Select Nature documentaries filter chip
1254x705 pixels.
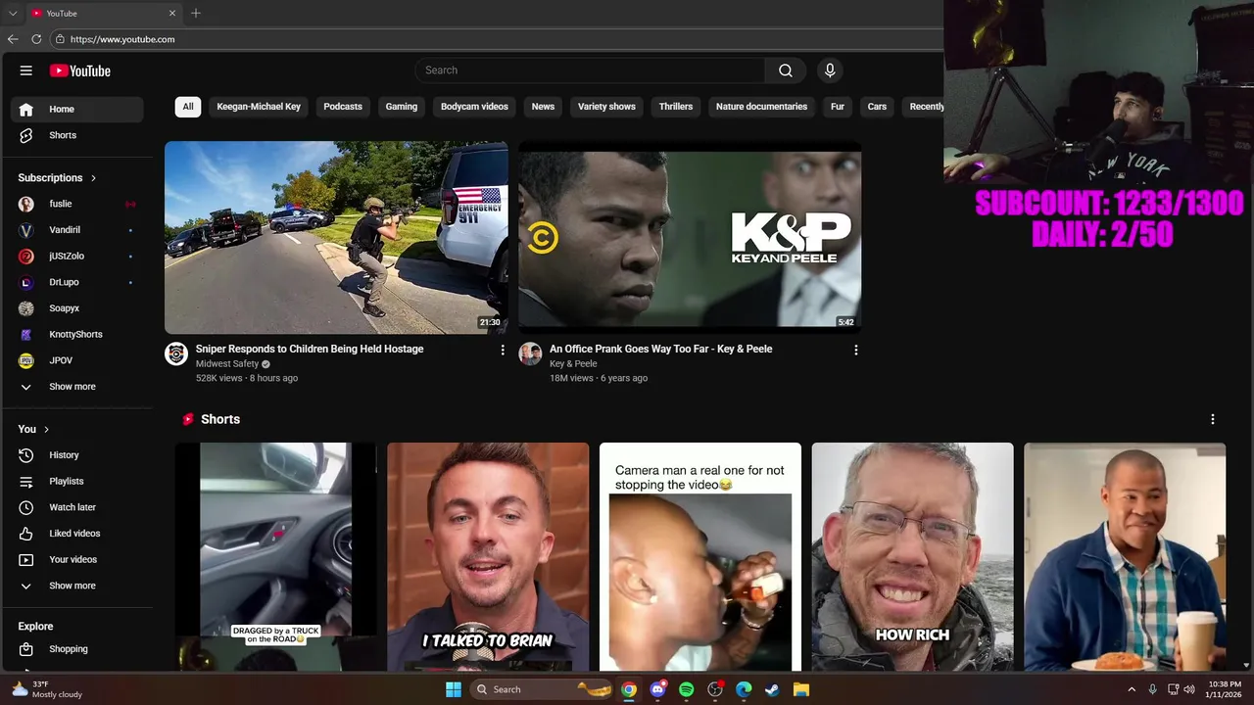click(761, 107)
